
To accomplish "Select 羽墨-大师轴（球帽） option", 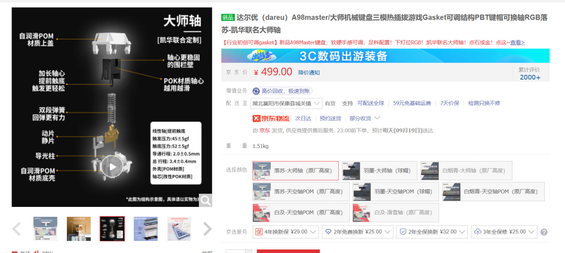I will (379, 171).
